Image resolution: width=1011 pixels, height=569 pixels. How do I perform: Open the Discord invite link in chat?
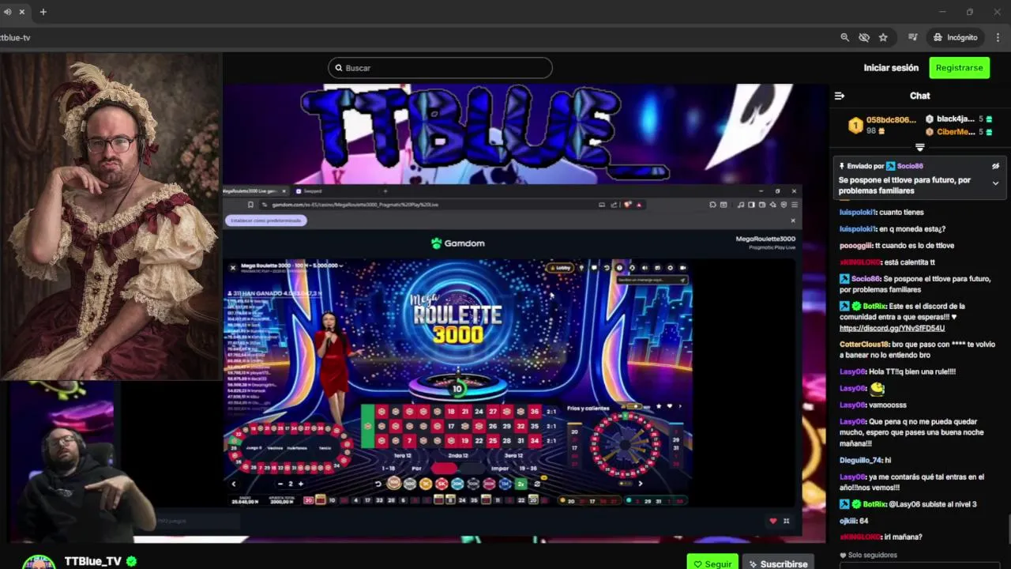pos(892,328)
